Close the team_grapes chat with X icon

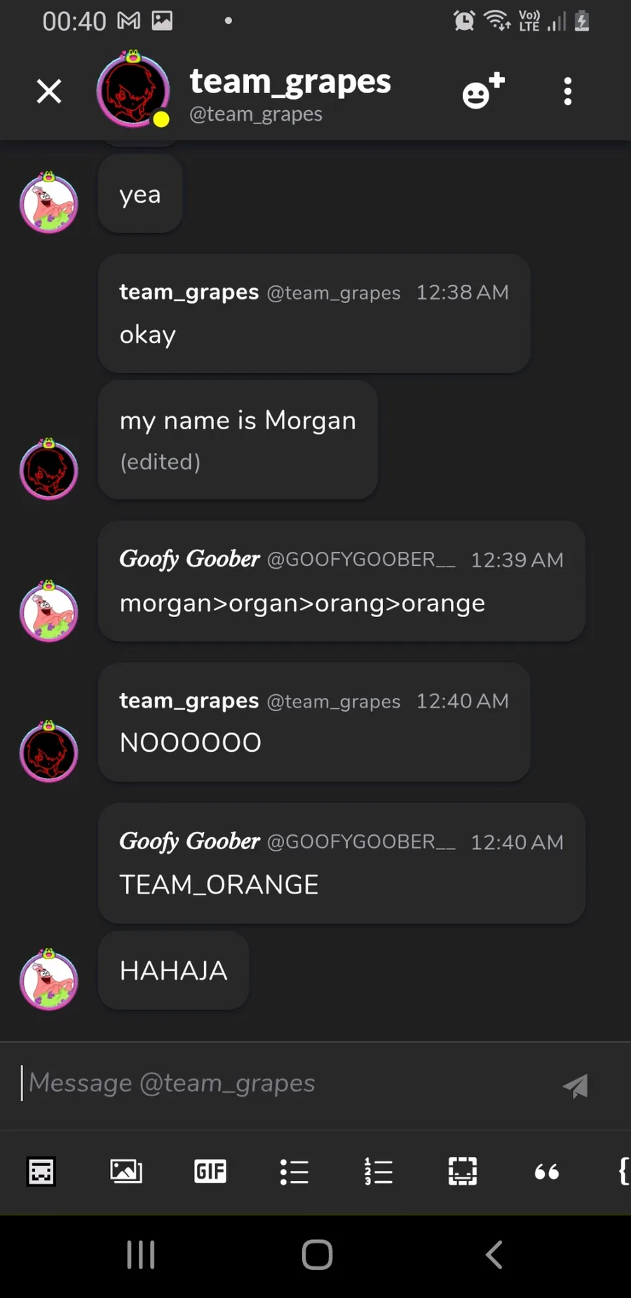coord(49,91)
